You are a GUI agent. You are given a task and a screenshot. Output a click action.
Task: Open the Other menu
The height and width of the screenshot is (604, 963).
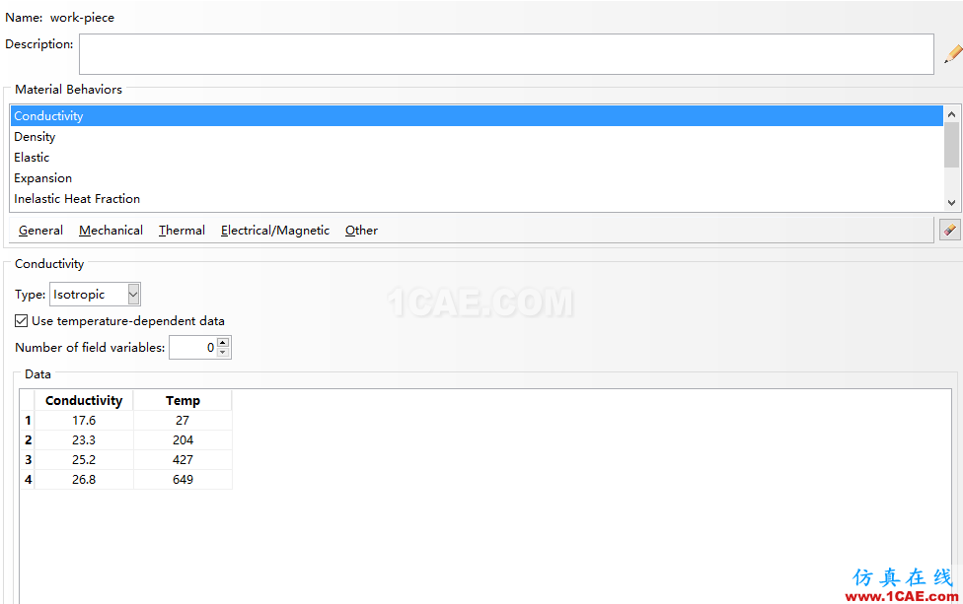(361, 230)
